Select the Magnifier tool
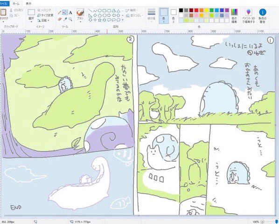Screen dimensions: 279x224 70,19
